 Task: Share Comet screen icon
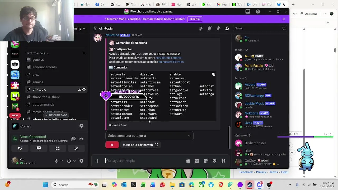coord(81,126)
